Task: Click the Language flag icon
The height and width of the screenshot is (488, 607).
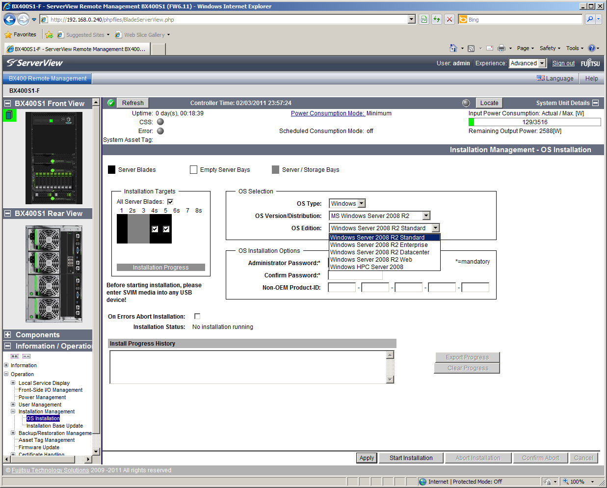Action: point(541,78)
